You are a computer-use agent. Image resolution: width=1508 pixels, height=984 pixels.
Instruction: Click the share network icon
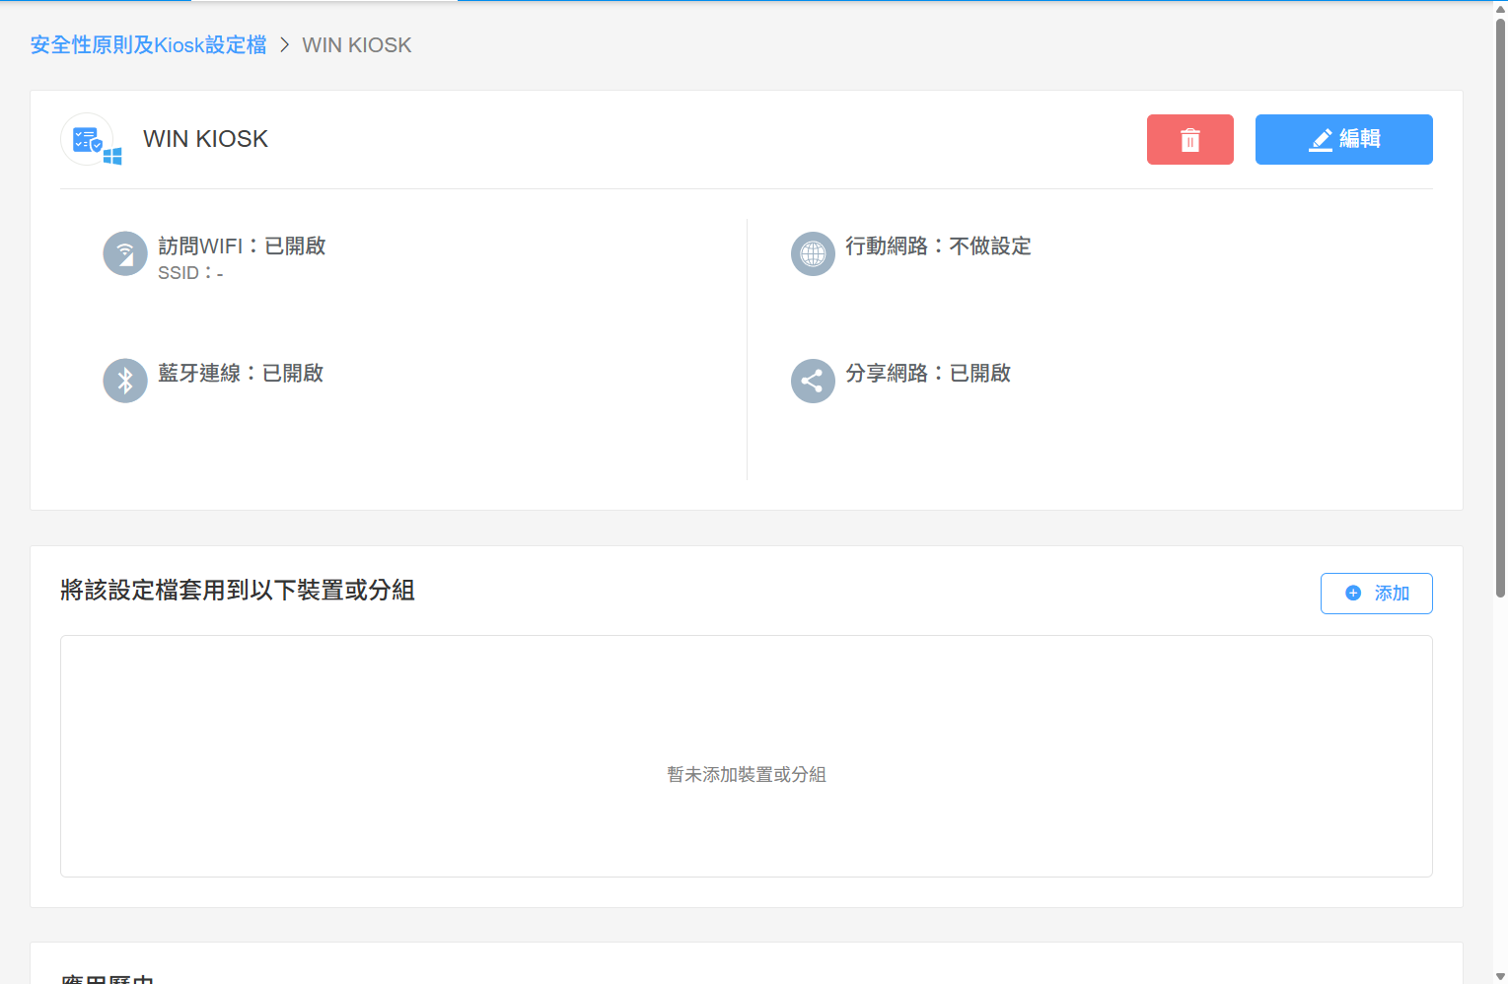pos(813,381)
